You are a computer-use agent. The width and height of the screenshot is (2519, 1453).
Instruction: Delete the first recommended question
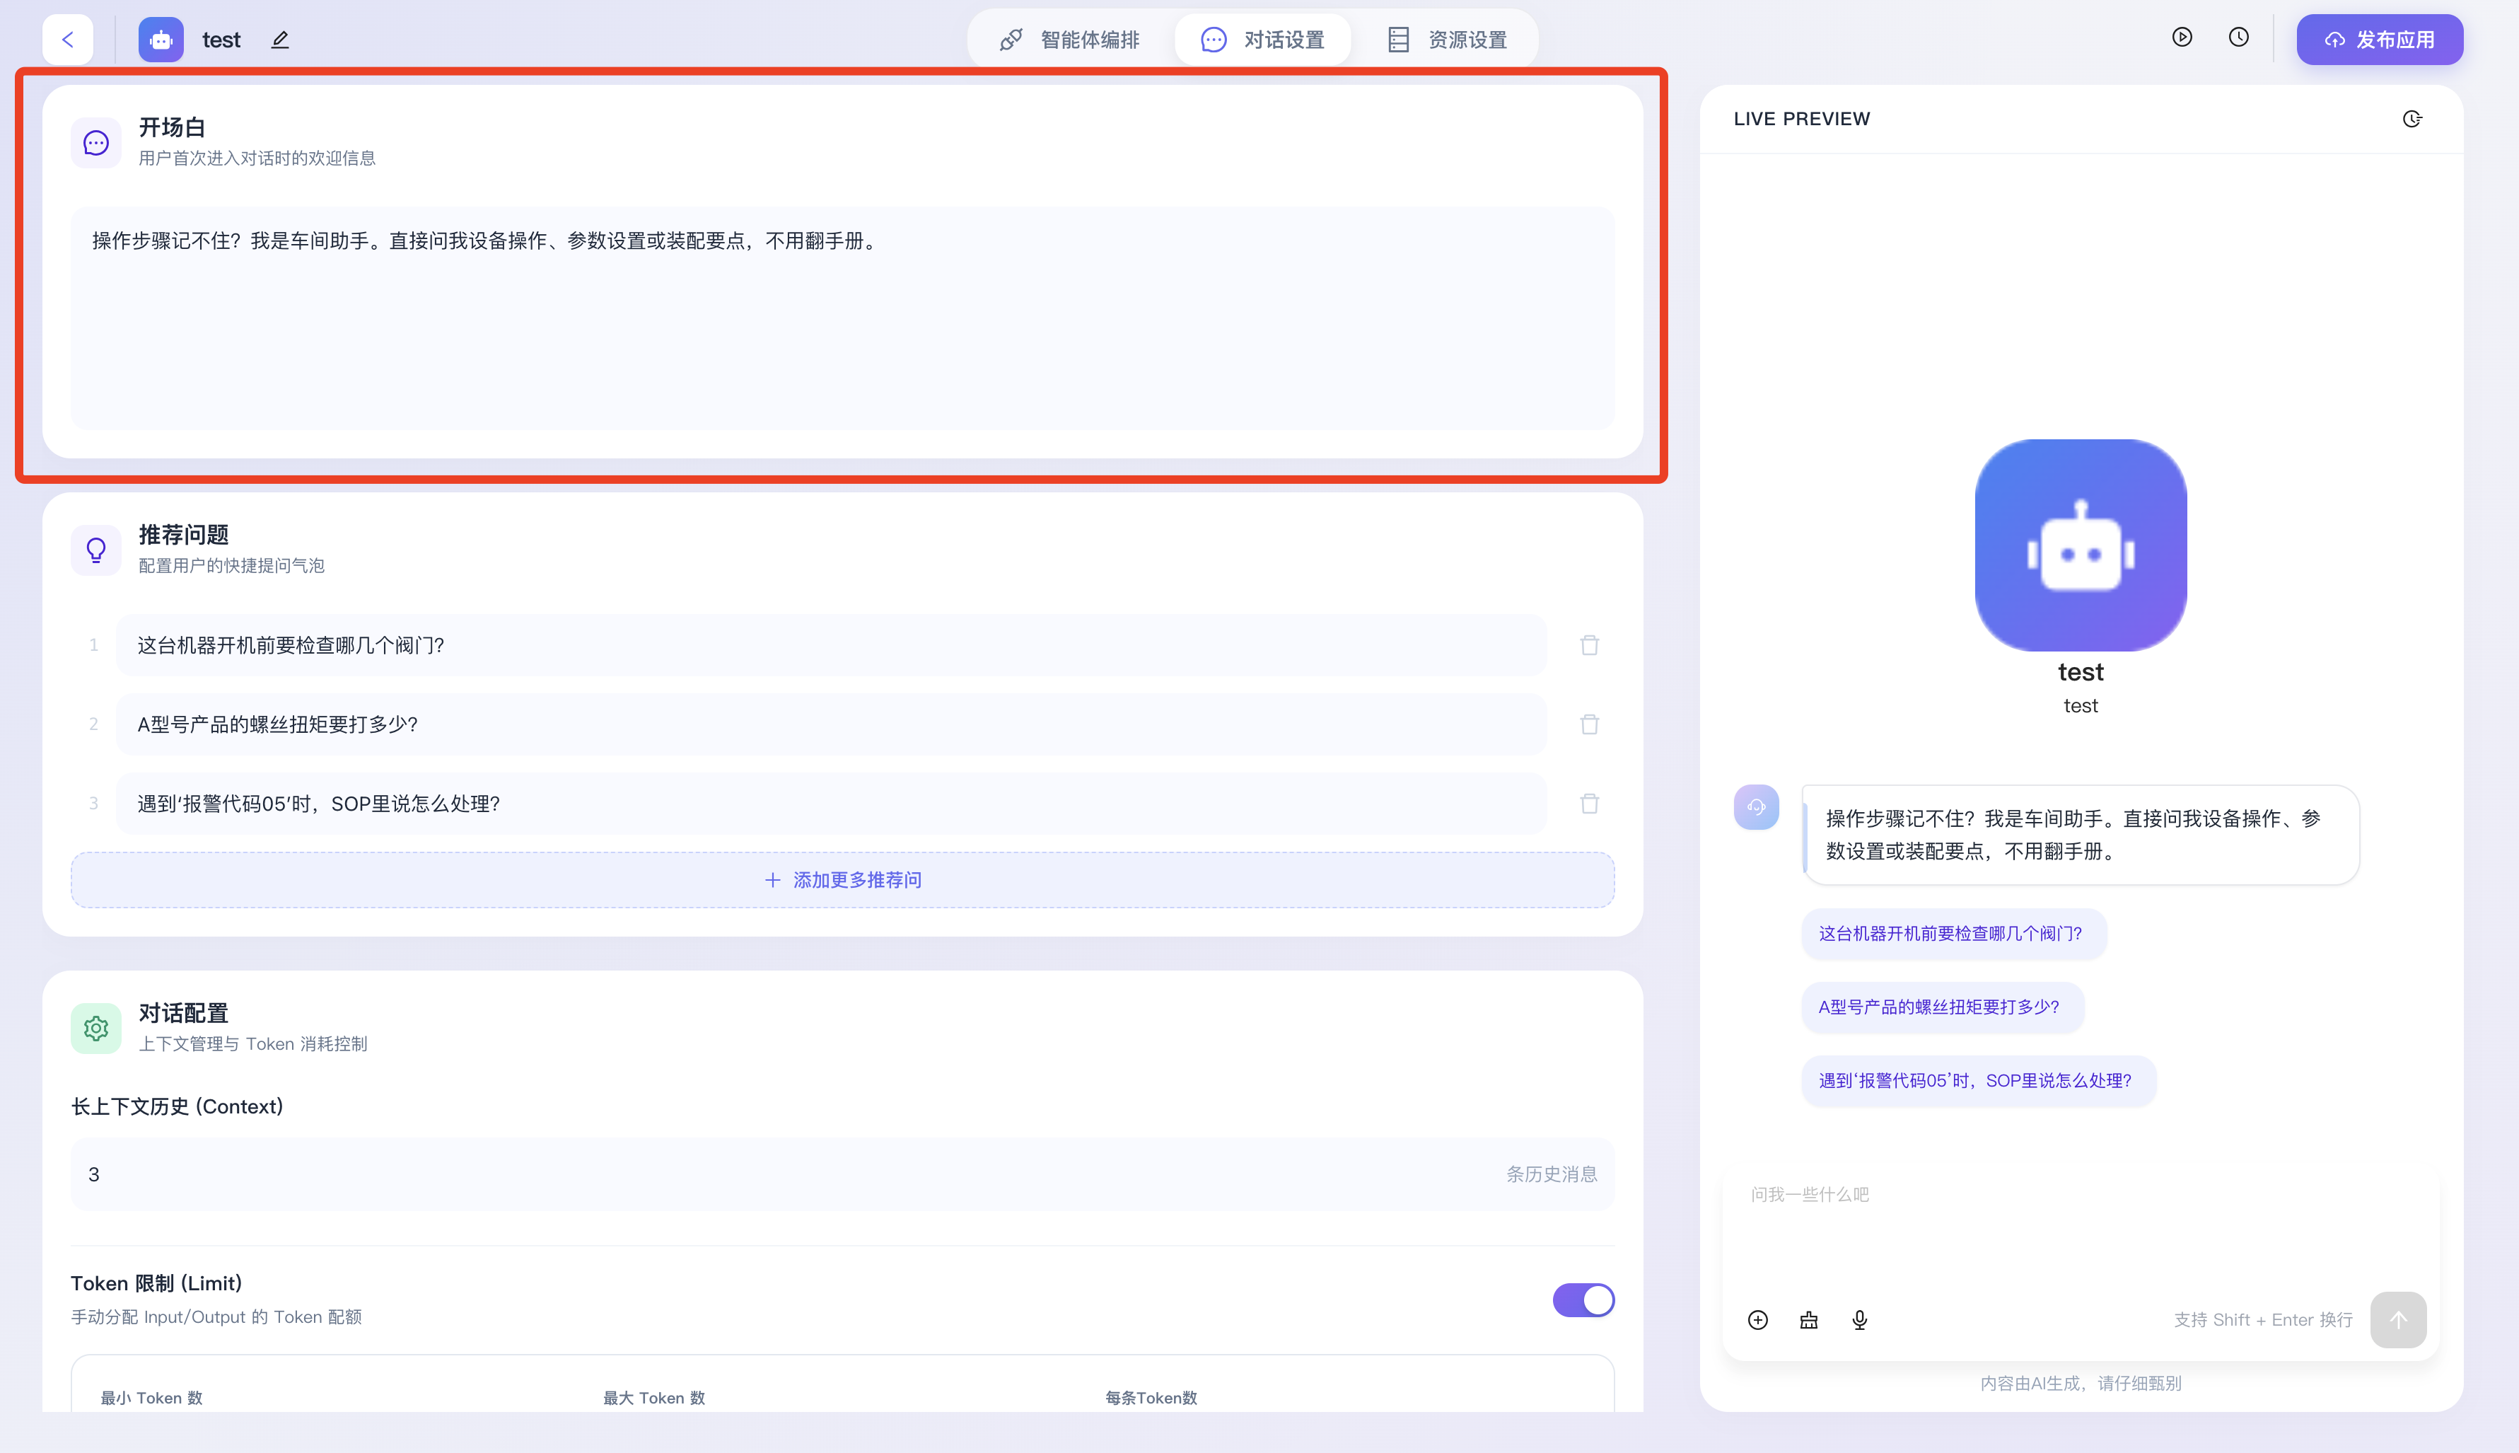[x=1589, y=646]
